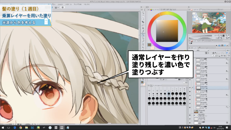Click merge with layer below icon
The height and width of the screenshot is (130, 231).
coord(222,56)
